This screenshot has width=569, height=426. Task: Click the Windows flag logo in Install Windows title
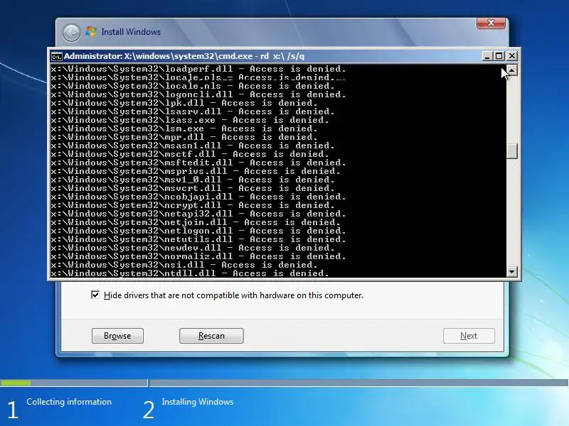point(91,31)
